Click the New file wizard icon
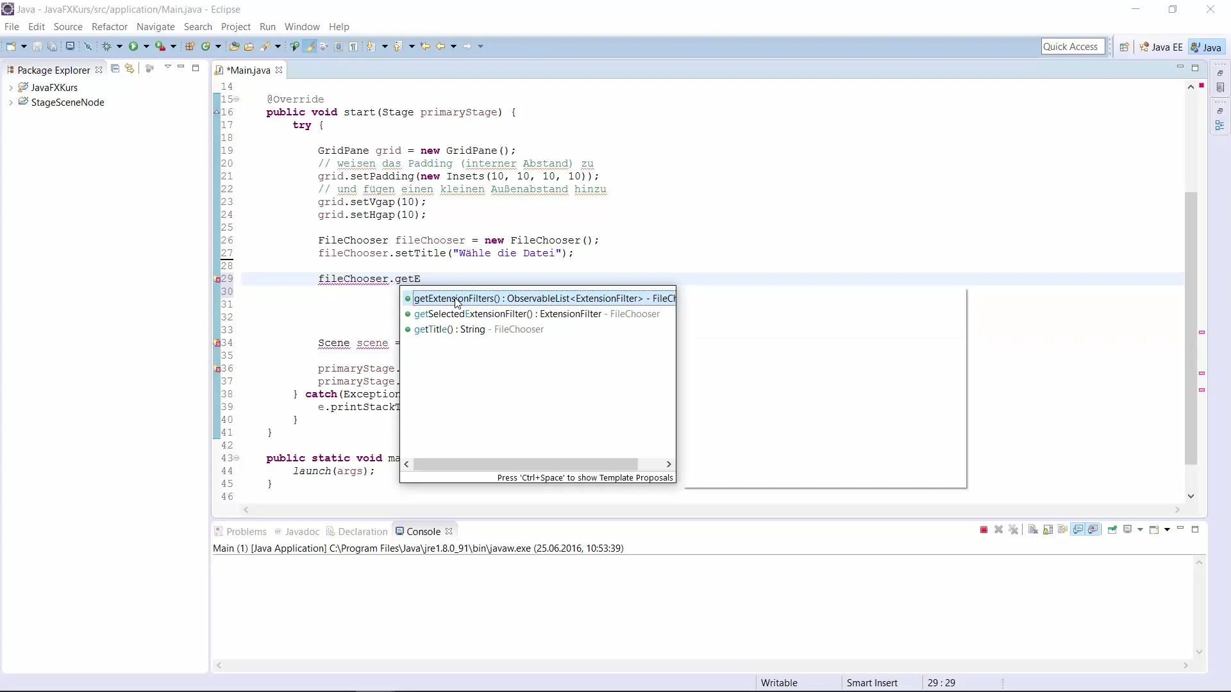1231x692 pixels. (x=11, y=46)
